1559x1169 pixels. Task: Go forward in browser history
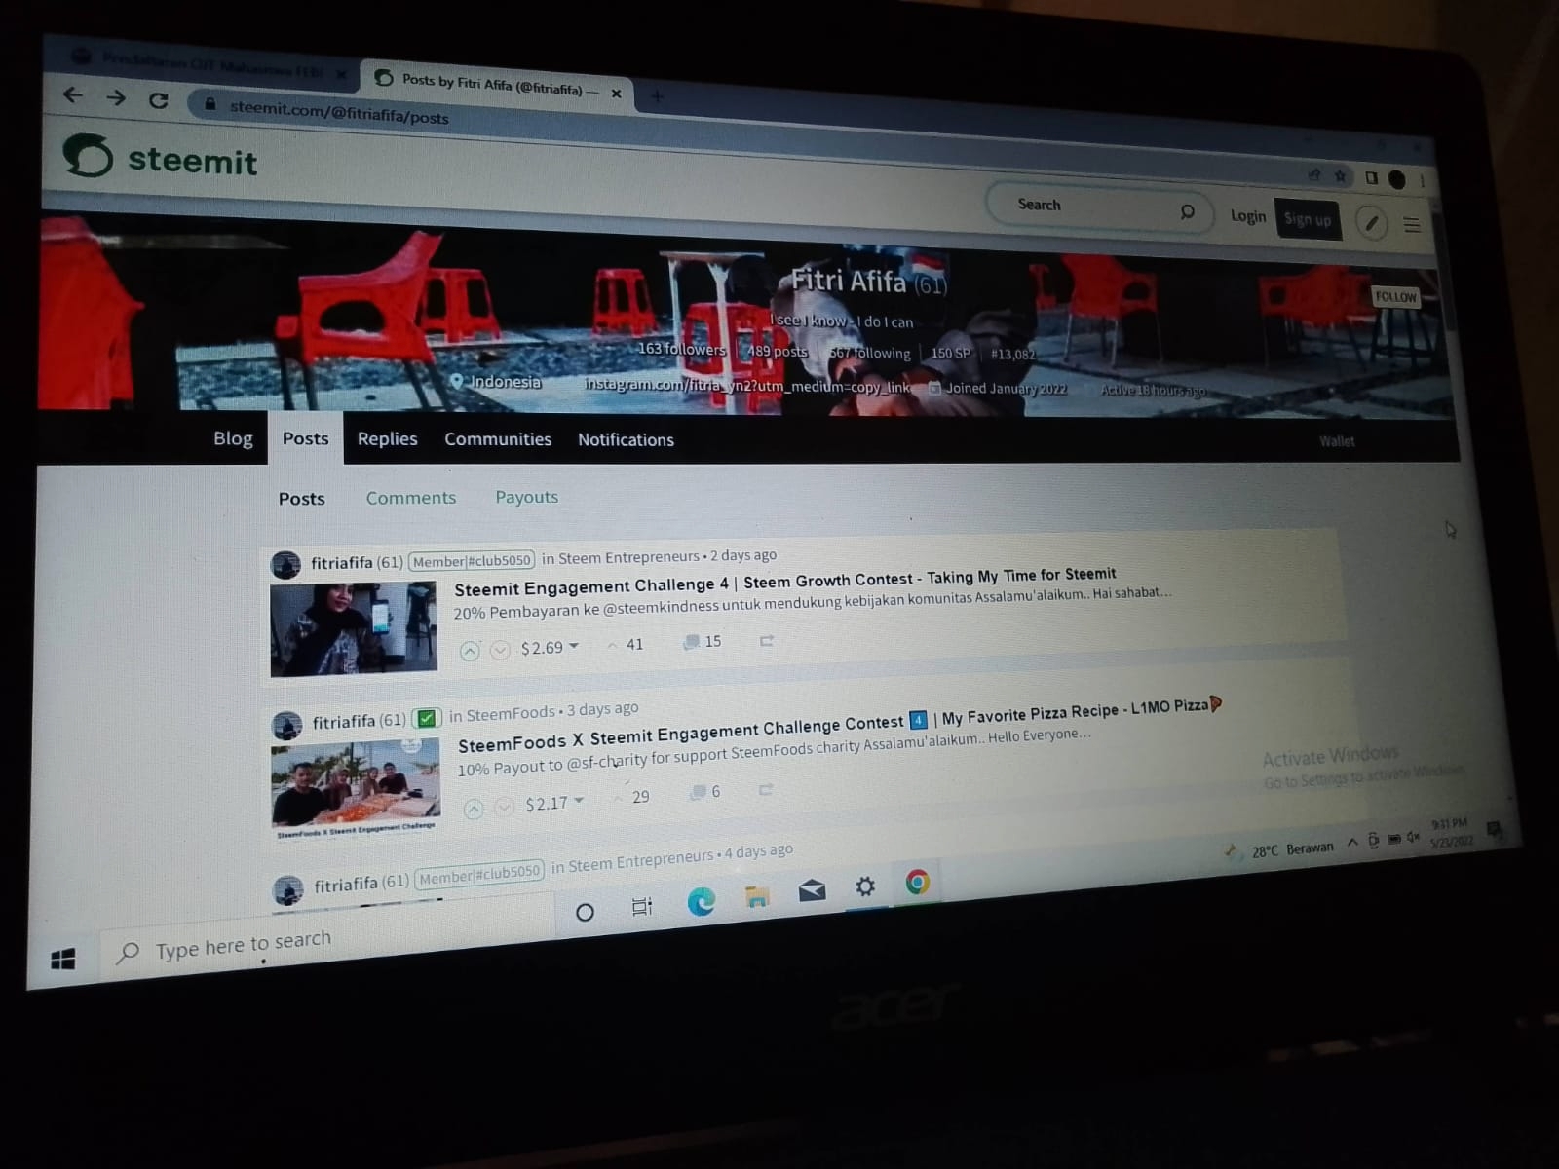coord(116,96)
